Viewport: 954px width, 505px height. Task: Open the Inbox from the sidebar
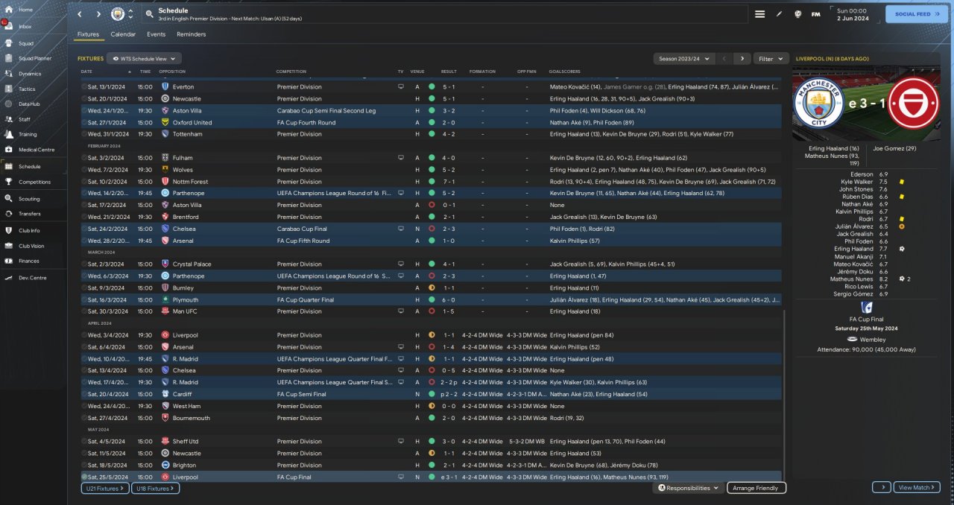click(10, 26)
